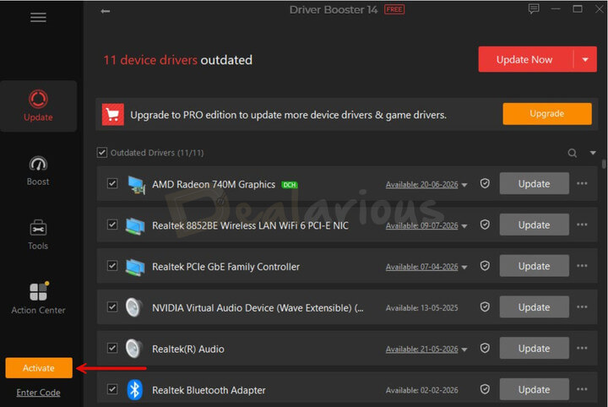Click the Bluetooth adapter icon

click(x=134, y=389)
